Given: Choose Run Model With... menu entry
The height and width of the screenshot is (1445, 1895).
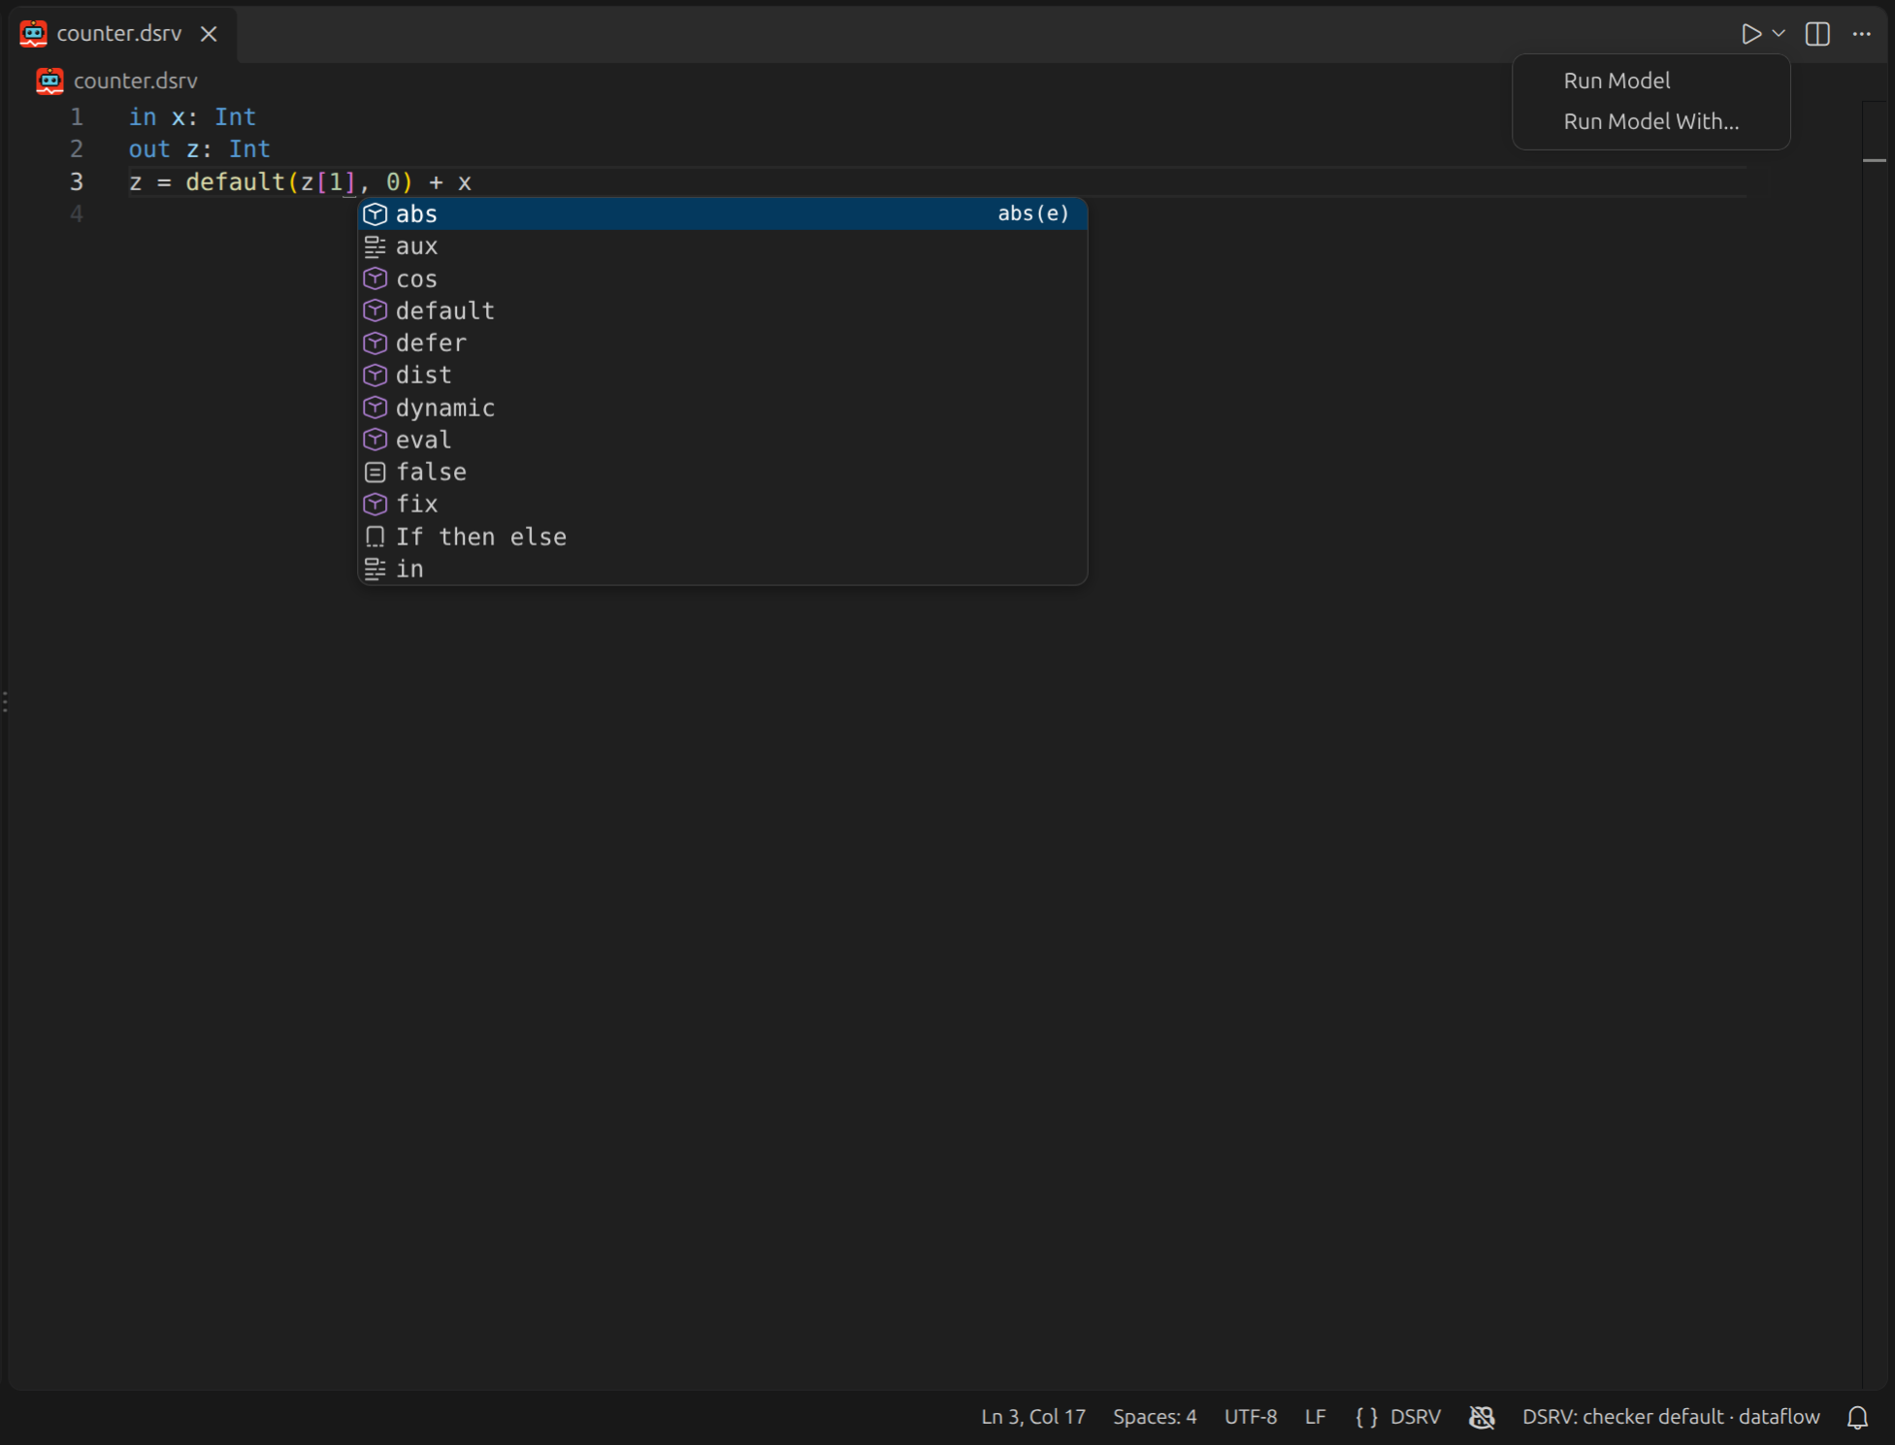Looking at the screenshot, I should point(1650,121).
